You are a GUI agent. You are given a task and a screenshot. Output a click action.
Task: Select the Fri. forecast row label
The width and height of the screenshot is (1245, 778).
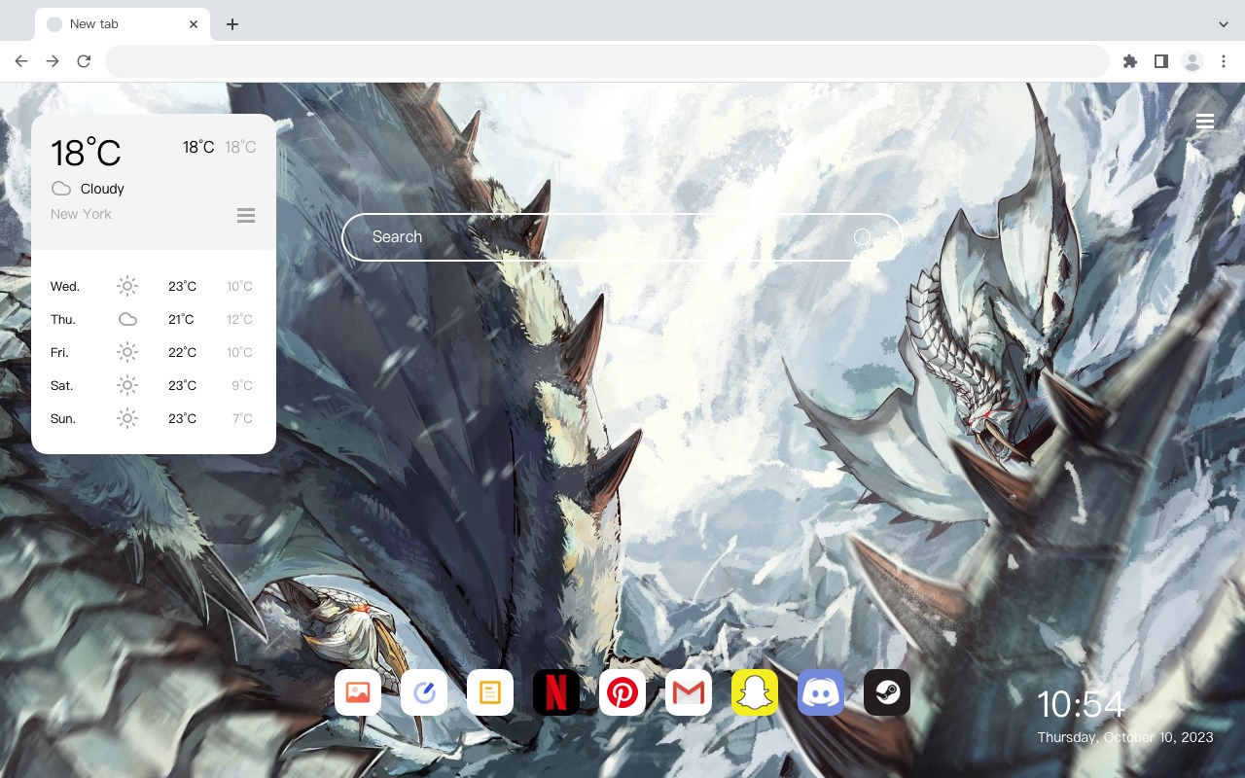coord(59,352)
